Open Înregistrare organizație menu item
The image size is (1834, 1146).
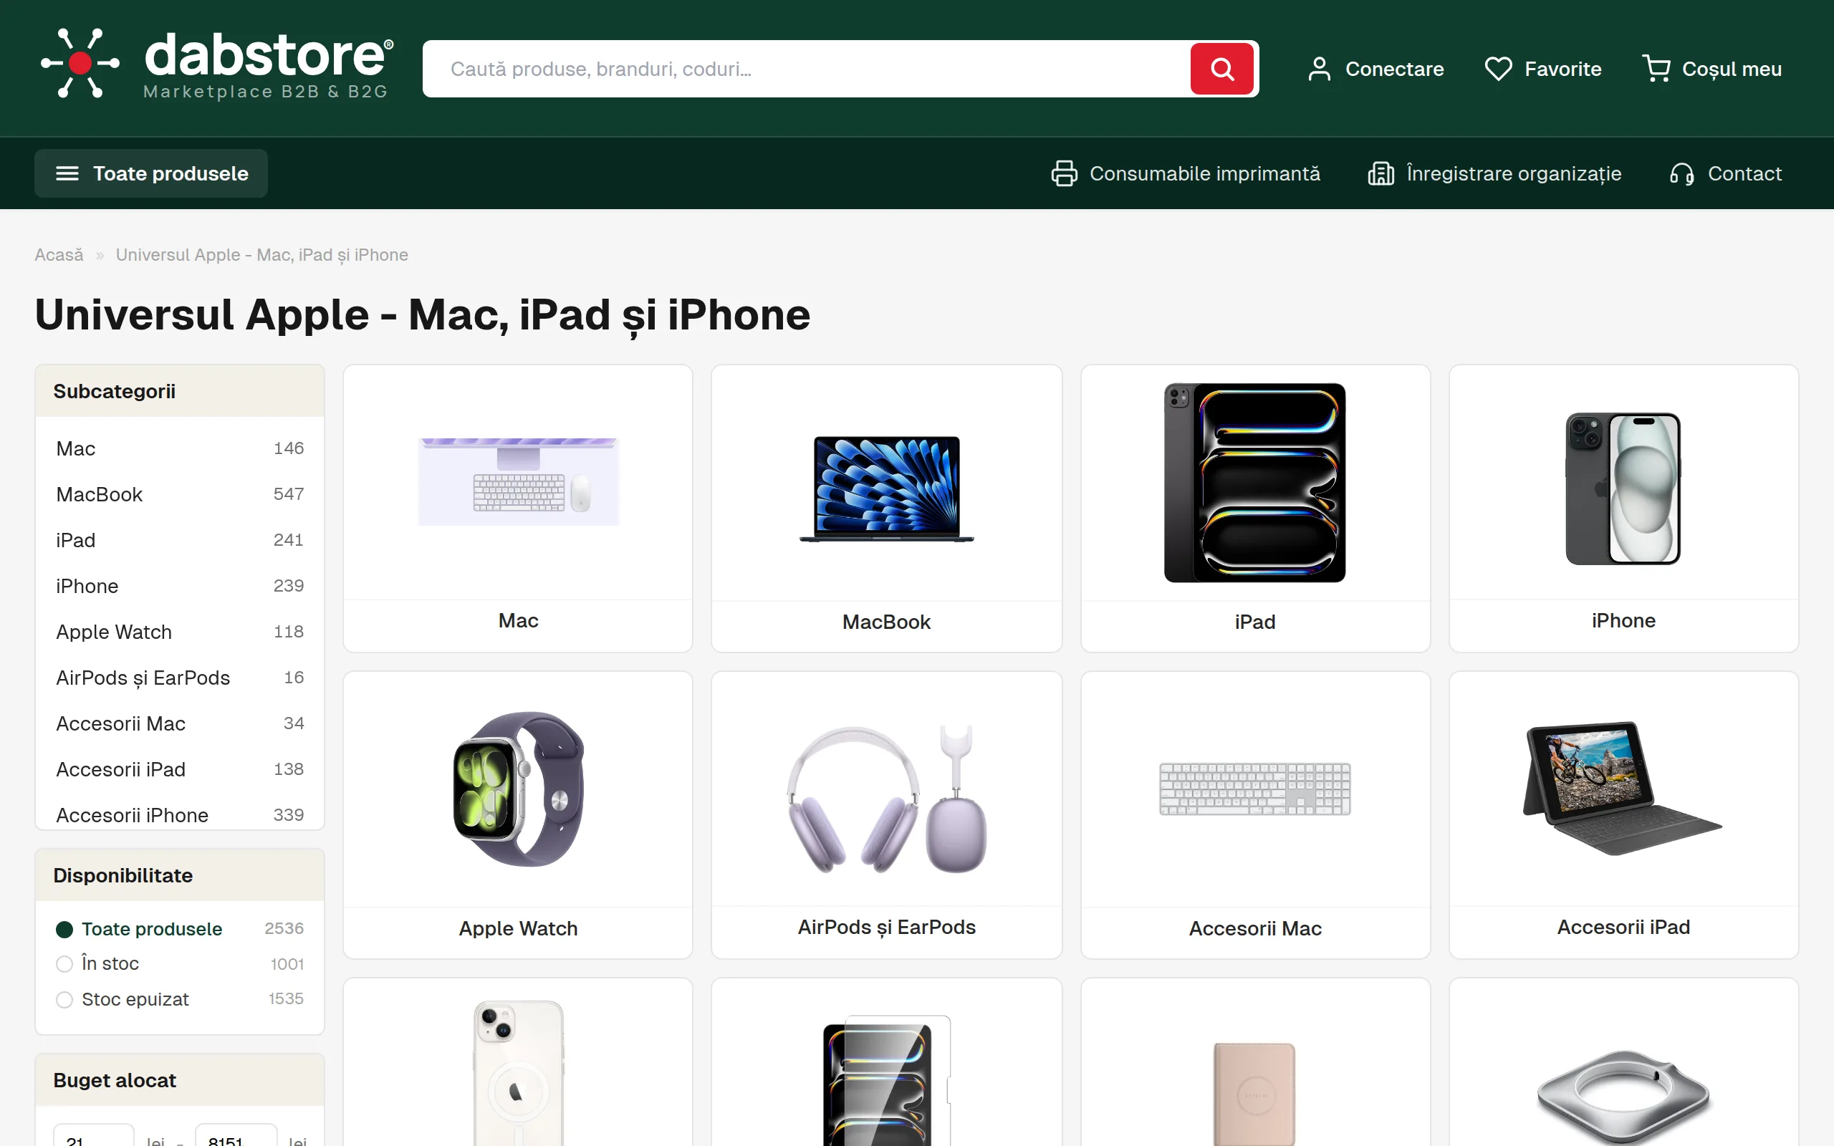pyautogui.click(x=1494, y=173)
